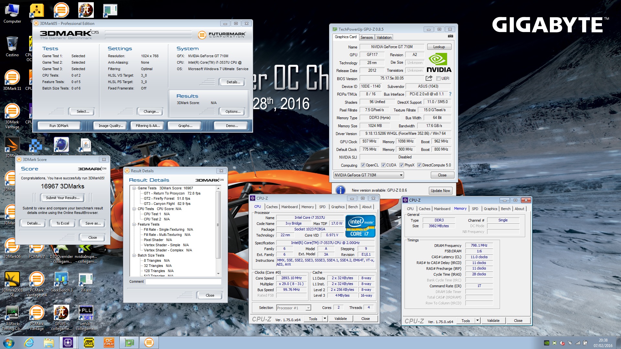Open the SPD tab in the CPU-Z Memory window
This screenshot has width=621, height=349.
pyautogui.click(x=475, y=209)
